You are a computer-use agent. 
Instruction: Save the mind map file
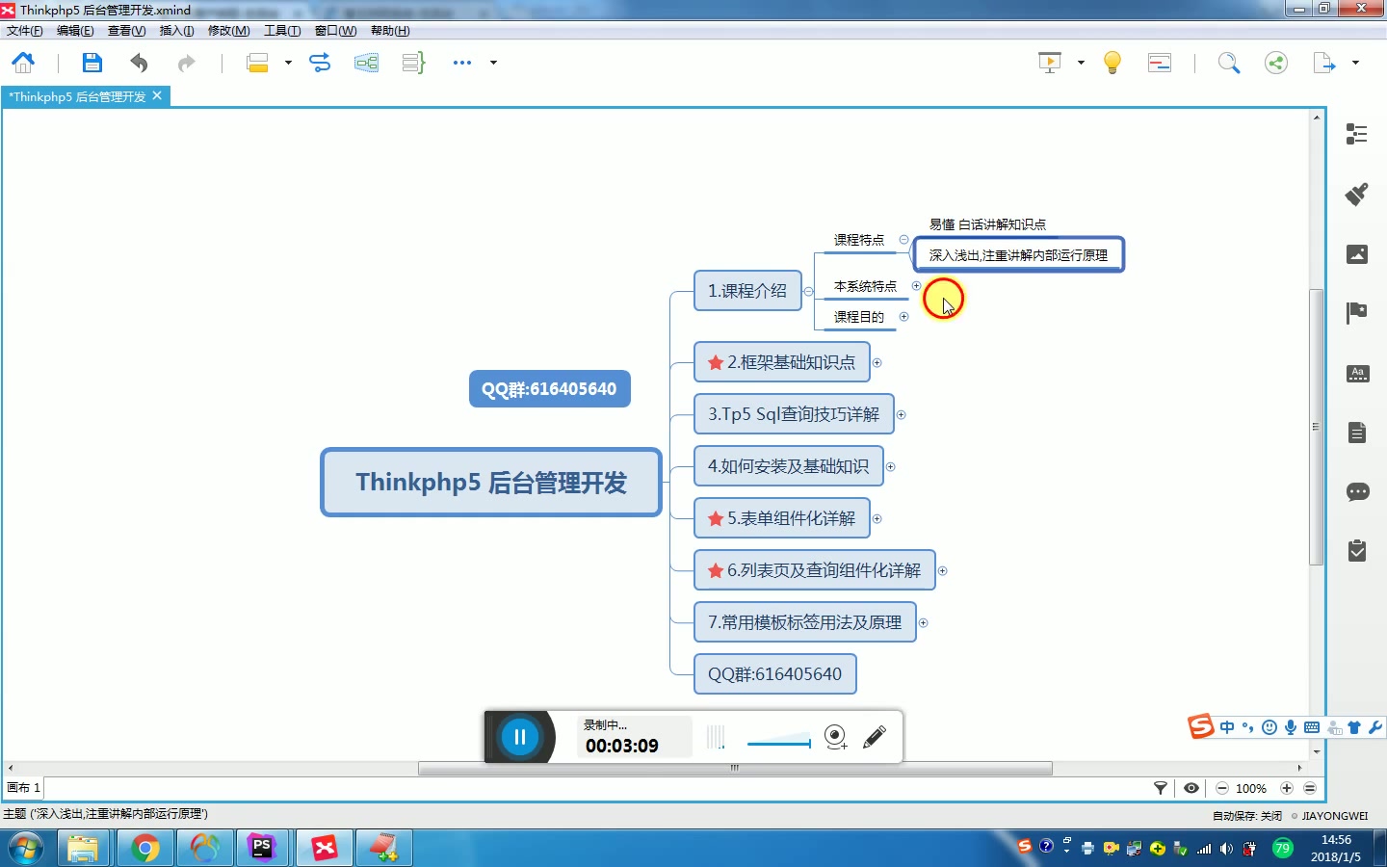pyautogui.click(x=92, y=63)
